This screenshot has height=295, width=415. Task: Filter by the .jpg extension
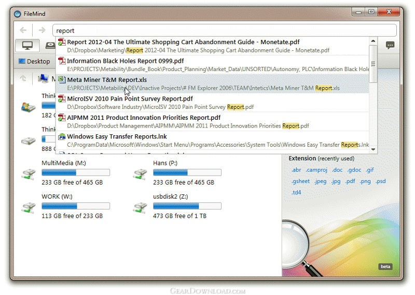click(x=336, y=181)
